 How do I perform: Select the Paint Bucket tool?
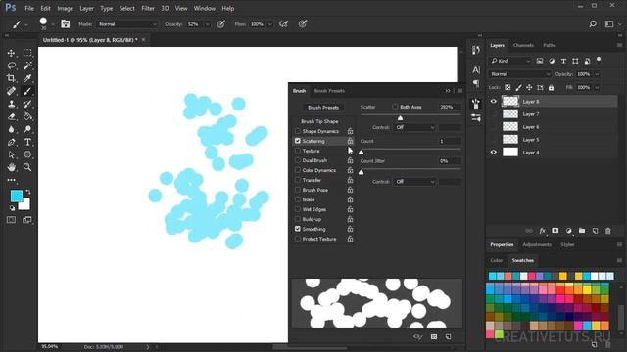27,116
